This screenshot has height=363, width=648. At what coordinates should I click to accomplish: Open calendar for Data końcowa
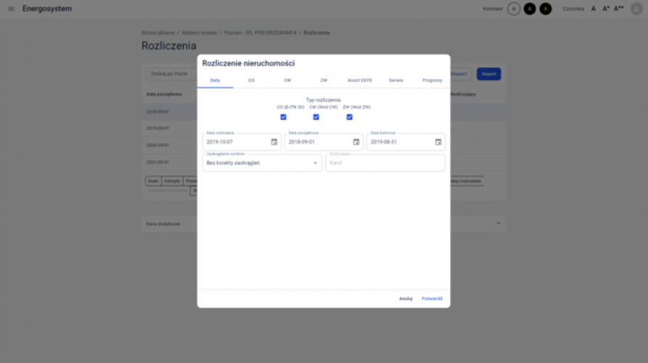438,142
